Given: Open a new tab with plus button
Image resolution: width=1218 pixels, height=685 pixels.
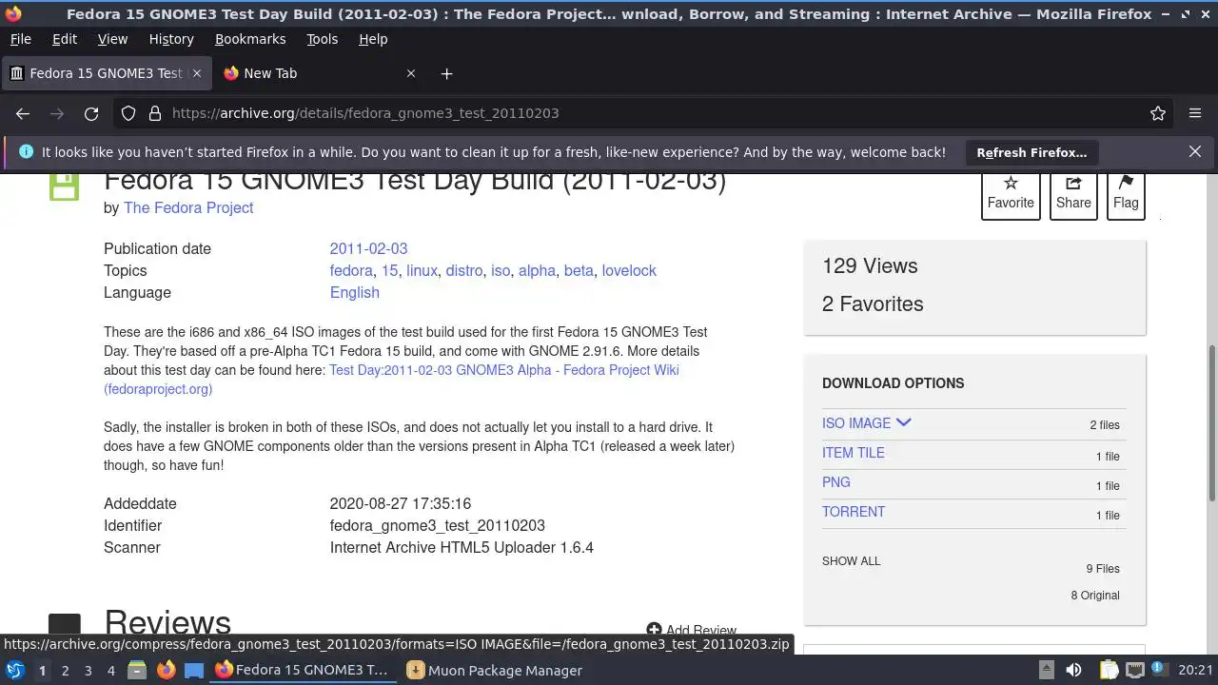Looking at the screenshot, I should pyautogui.click(x=446, y=73).
